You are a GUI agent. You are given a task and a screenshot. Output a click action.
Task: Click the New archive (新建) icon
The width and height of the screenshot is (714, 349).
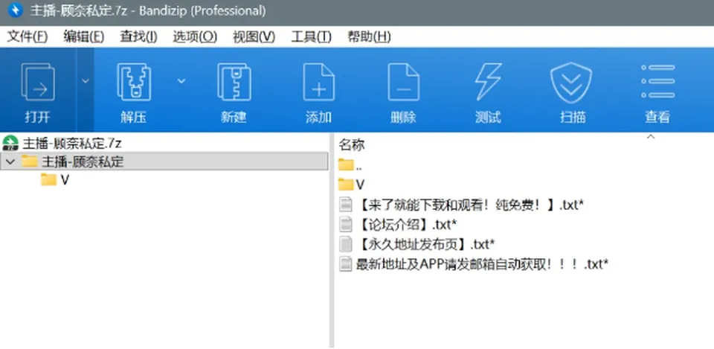tap(234, 82)
